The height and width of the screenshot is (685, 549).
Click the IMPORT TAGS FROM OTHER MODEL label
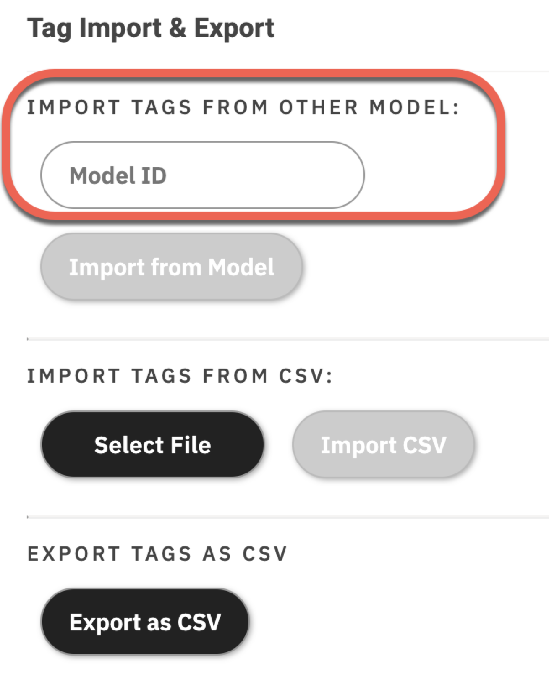click(243, 107)
